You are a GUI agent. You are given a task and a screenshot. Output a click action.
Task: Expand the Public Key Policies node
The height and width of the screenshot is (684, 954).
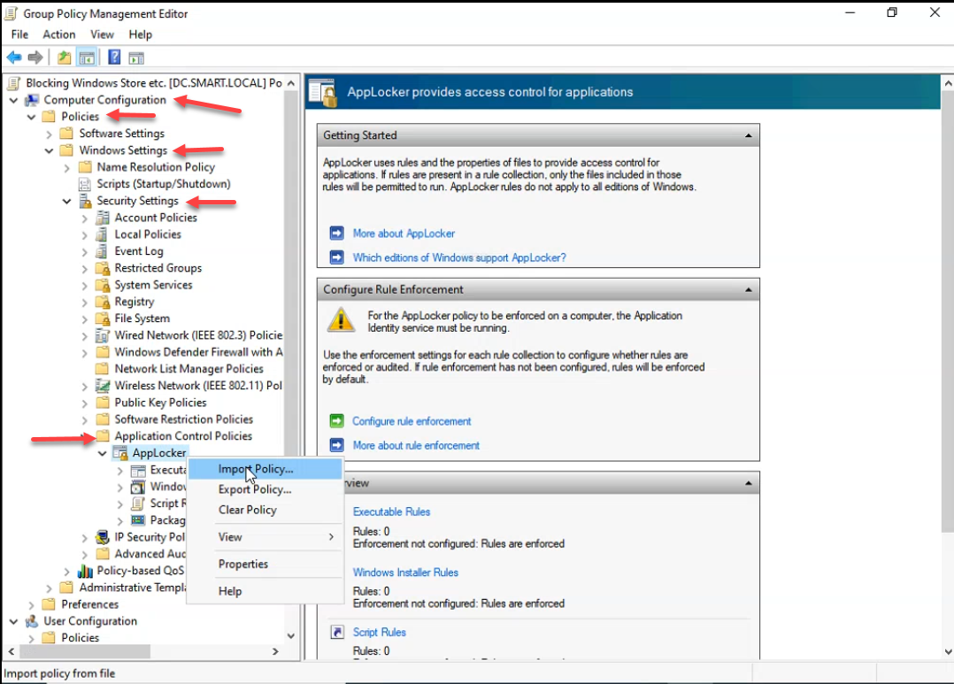(85, 403)
